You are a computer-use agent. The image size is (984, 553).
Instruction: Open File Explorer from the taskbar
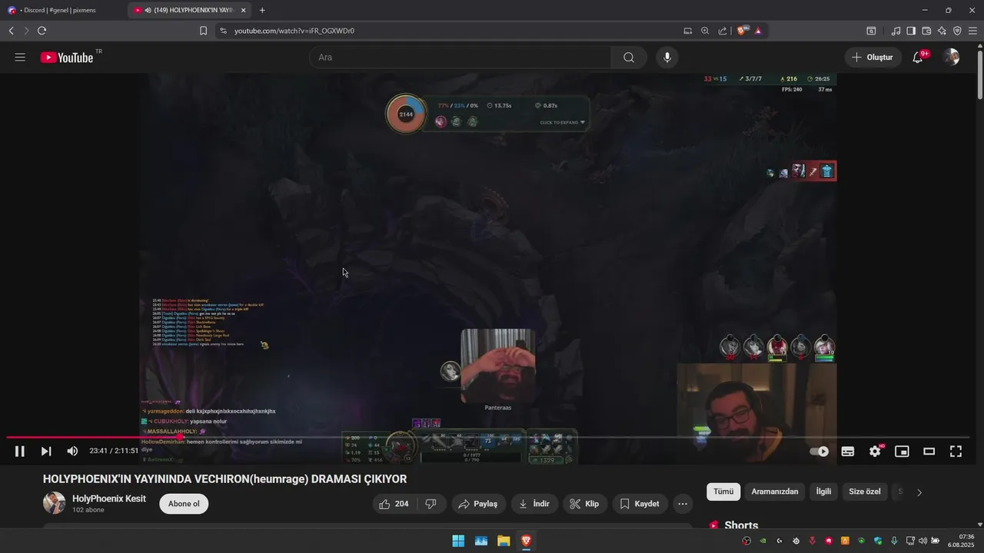click(x=504, y=541)
